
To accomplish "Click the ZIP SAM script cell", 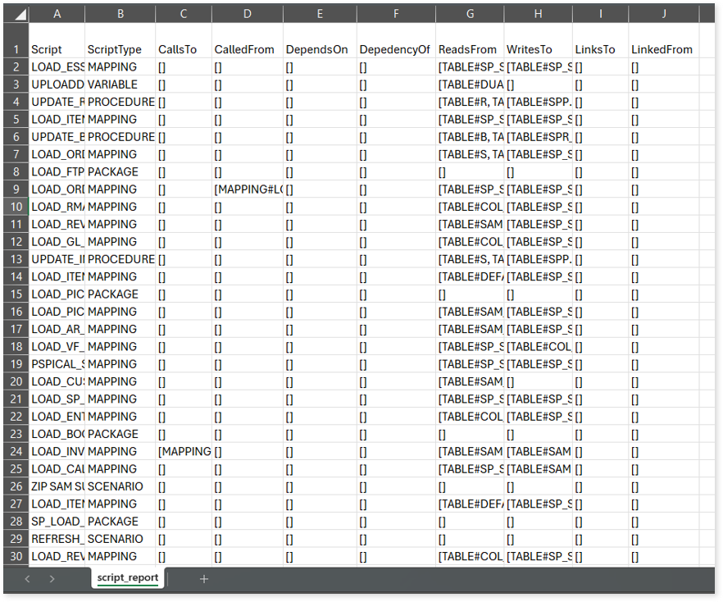I will tap(57, 486).
